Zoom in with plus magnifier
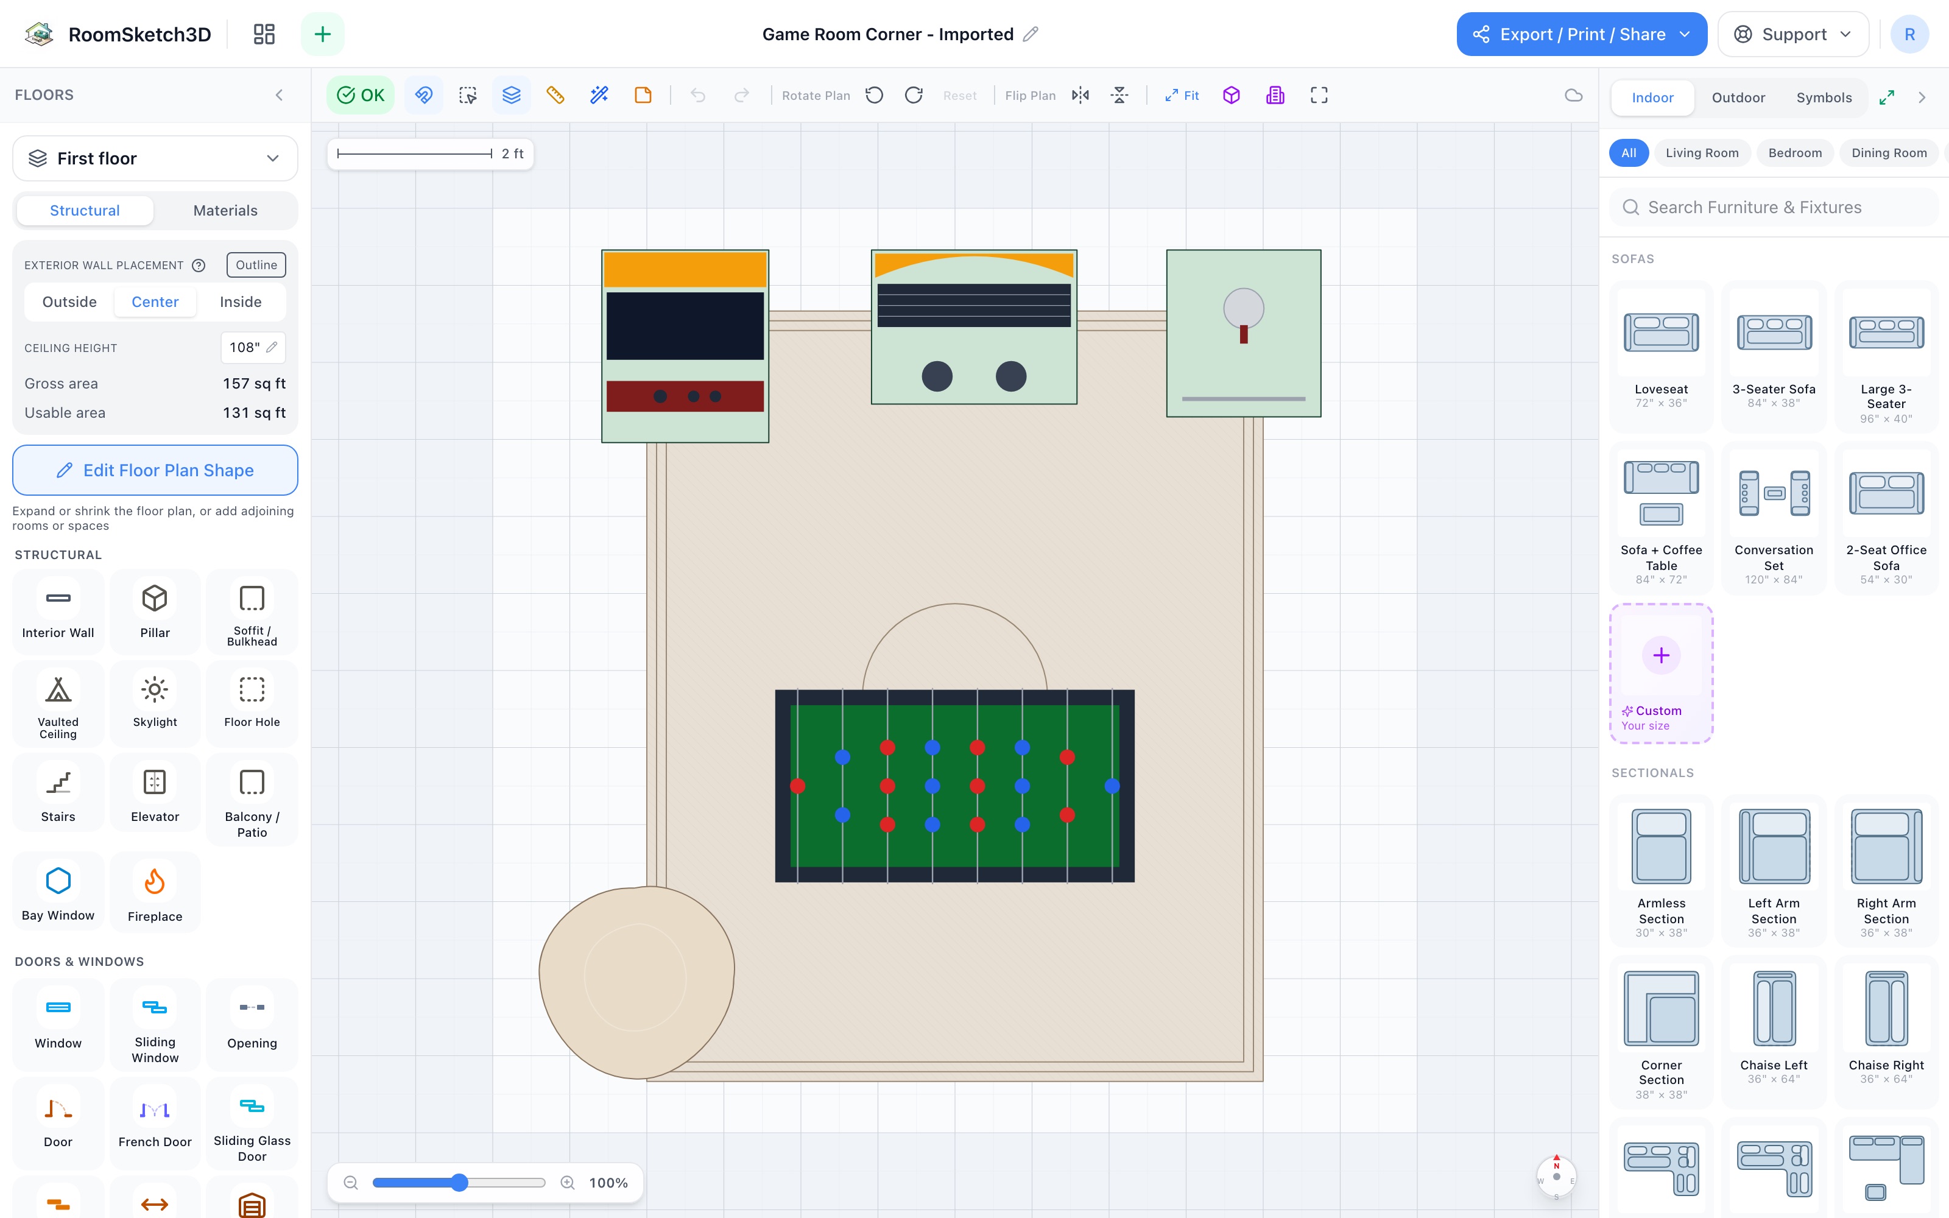 coord(568,1183)
